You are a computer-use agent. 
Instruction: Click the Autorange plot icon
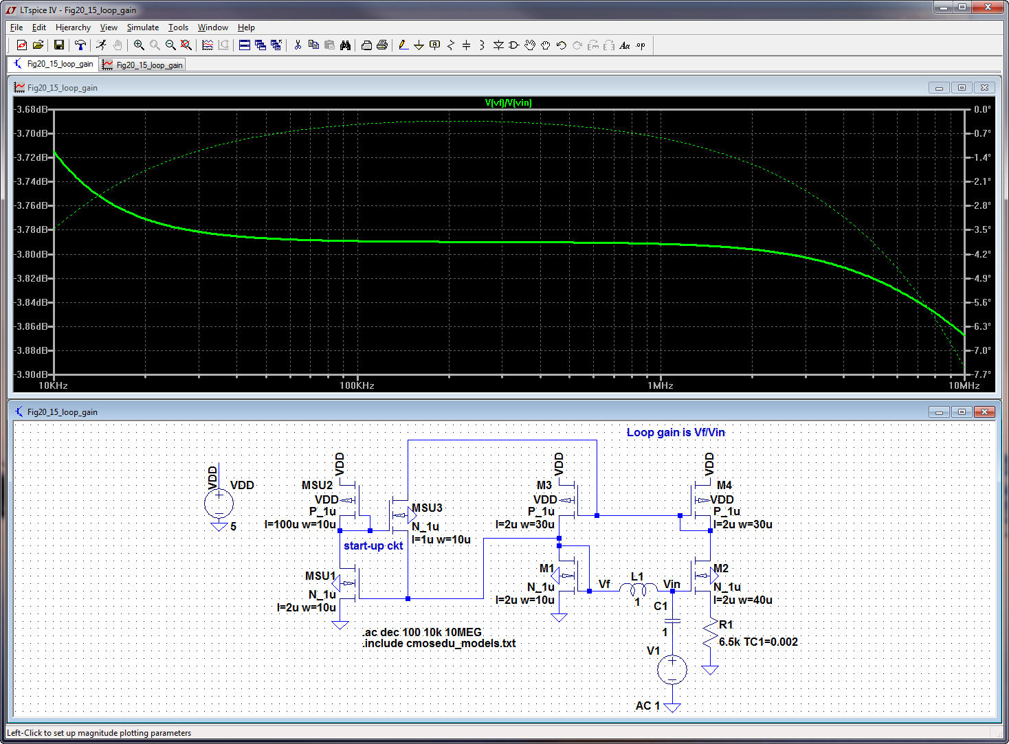click(208, 45)
